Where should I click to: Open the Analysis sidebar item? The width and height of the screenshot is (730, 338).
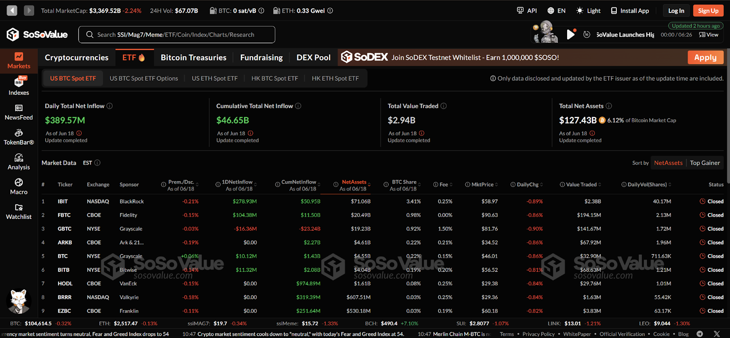tap(19, 162)
